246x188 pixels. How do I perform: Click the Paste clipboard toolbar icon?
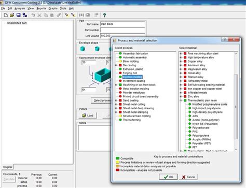coord(52,15)
